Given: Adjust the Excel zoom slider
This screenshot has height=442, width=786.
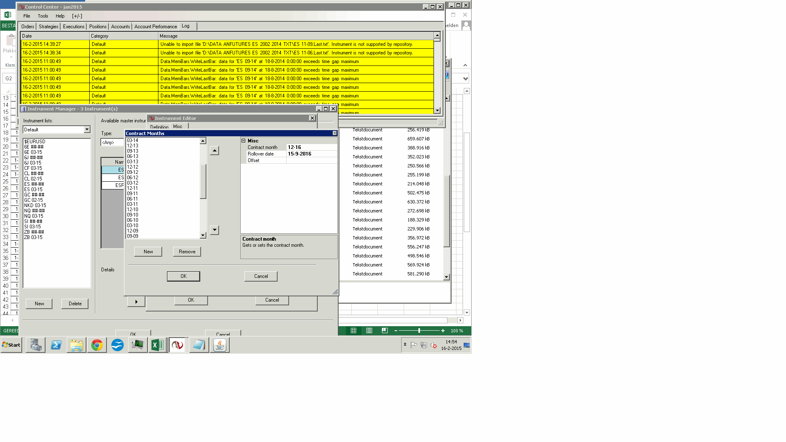Looking at the screenshot, I should [x=419, y=331].
